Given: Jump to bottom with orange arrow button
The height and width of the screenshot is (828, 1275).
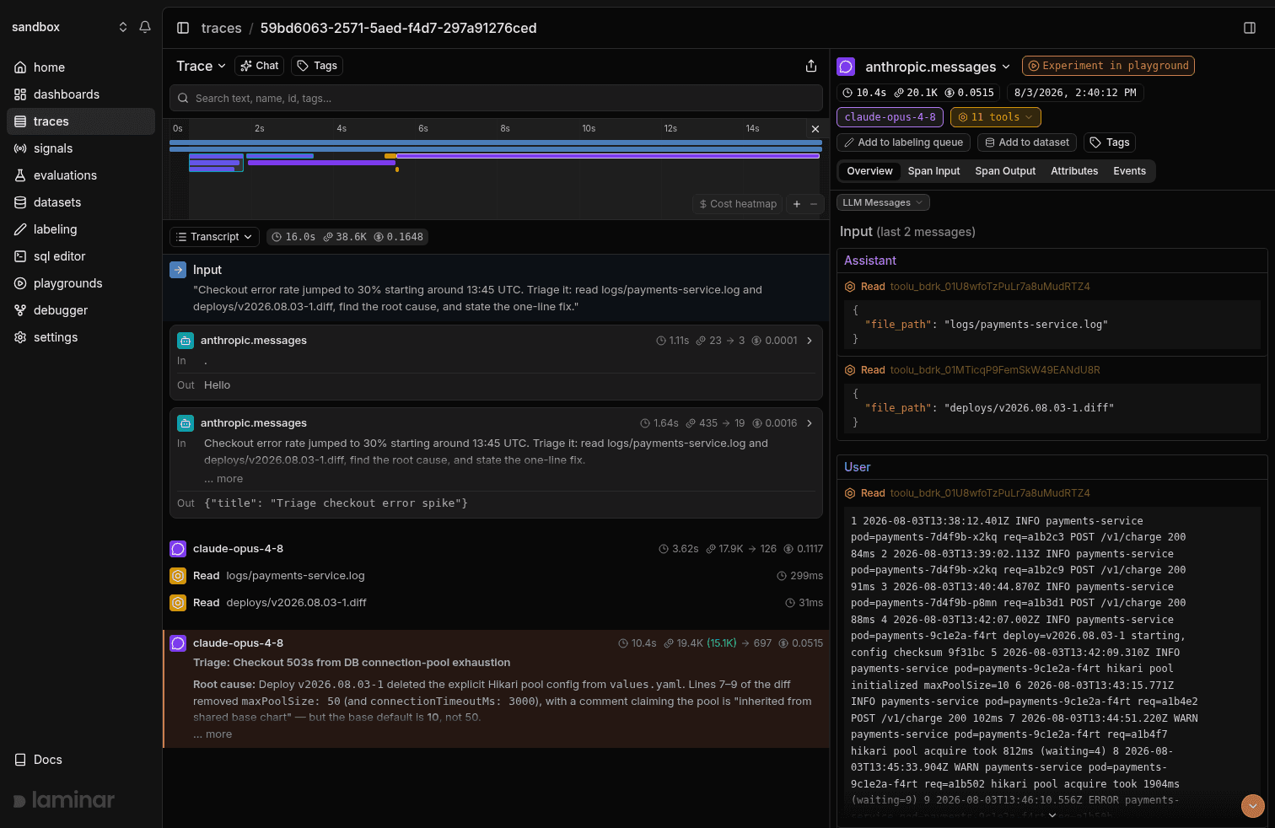Looking at the screenshot, I should point(1253,806).
